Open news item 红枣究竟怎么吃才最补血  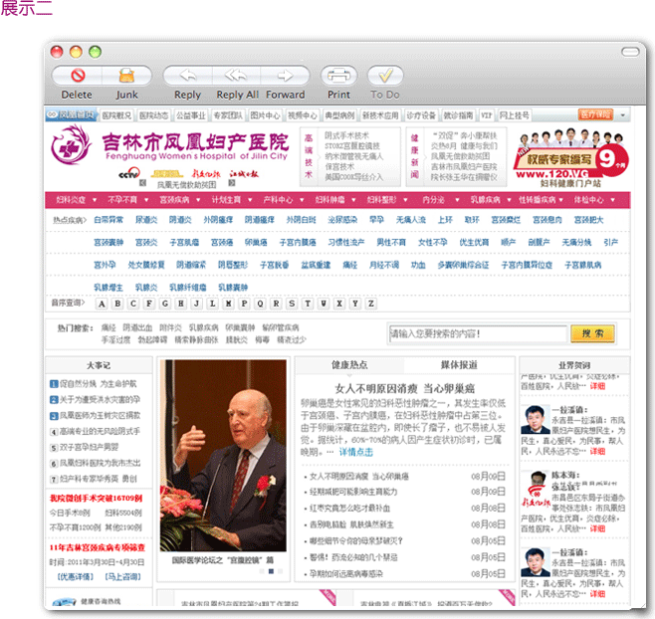click(350, 509)
